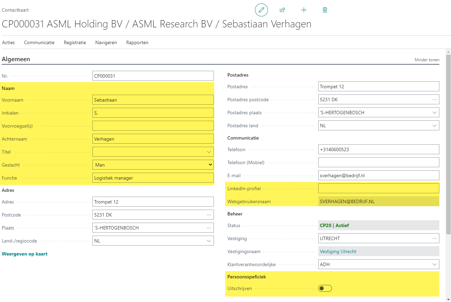Click the share icon in header
This screenshot has height=302, width=451.
pos(282,10)
